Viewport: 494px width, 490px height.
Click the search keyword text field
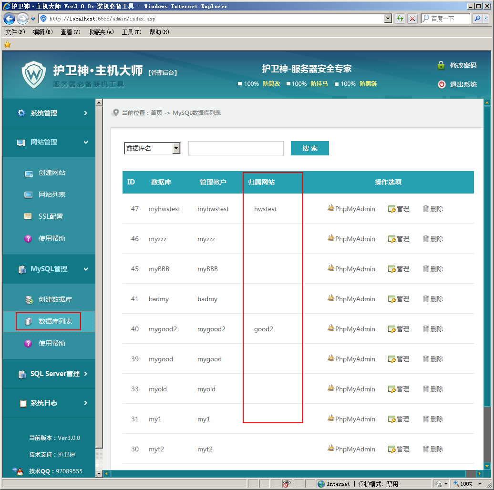point(236,148)
